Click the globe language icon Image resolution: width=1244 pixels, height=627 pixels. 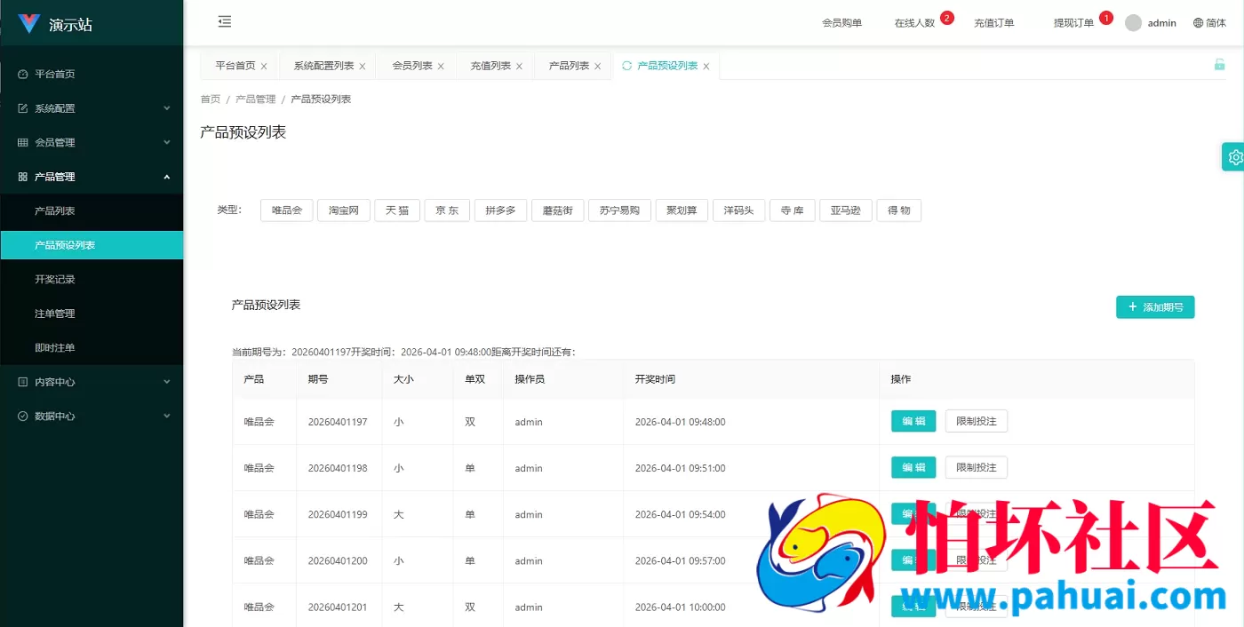pyautogui.click(x=1198, y=23)
